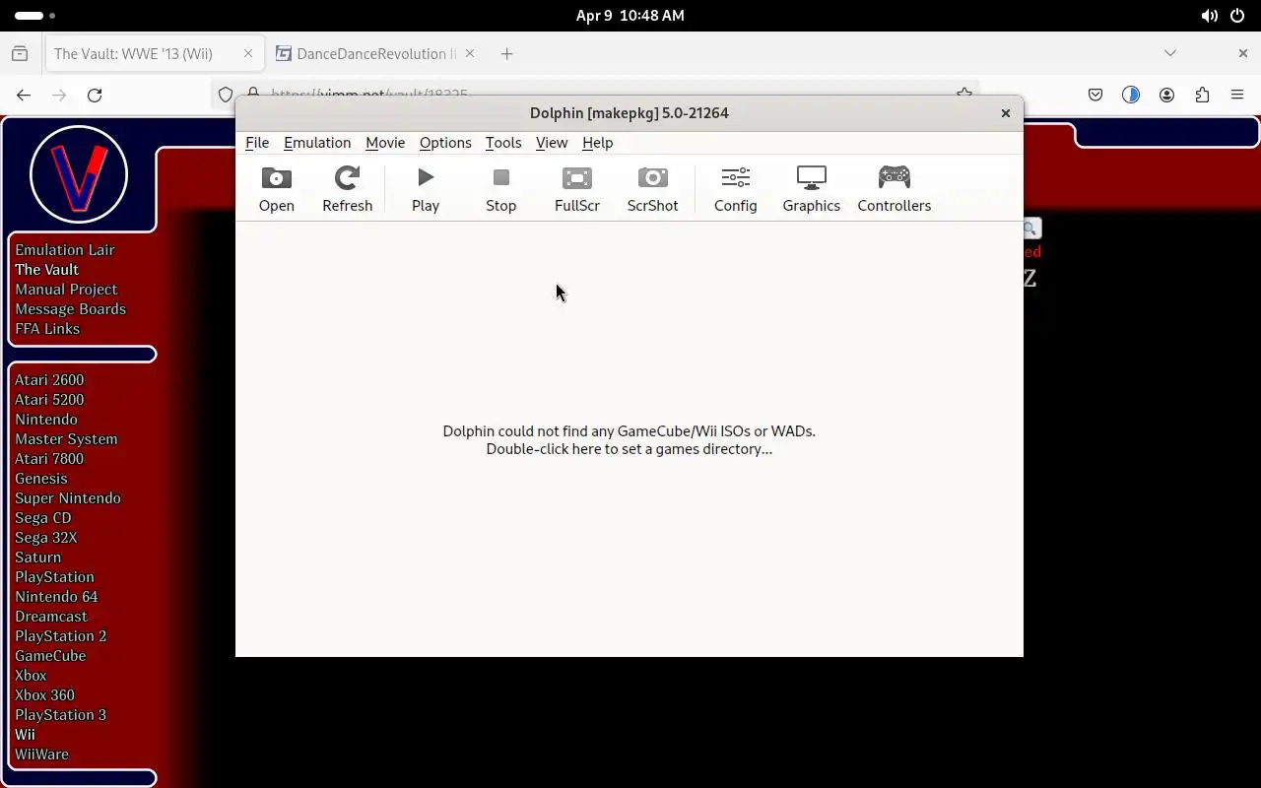Select Nintendo in the sidebar
Image resolution: width=1261 pixels, height=788 pixels.
tap(46, 420)
